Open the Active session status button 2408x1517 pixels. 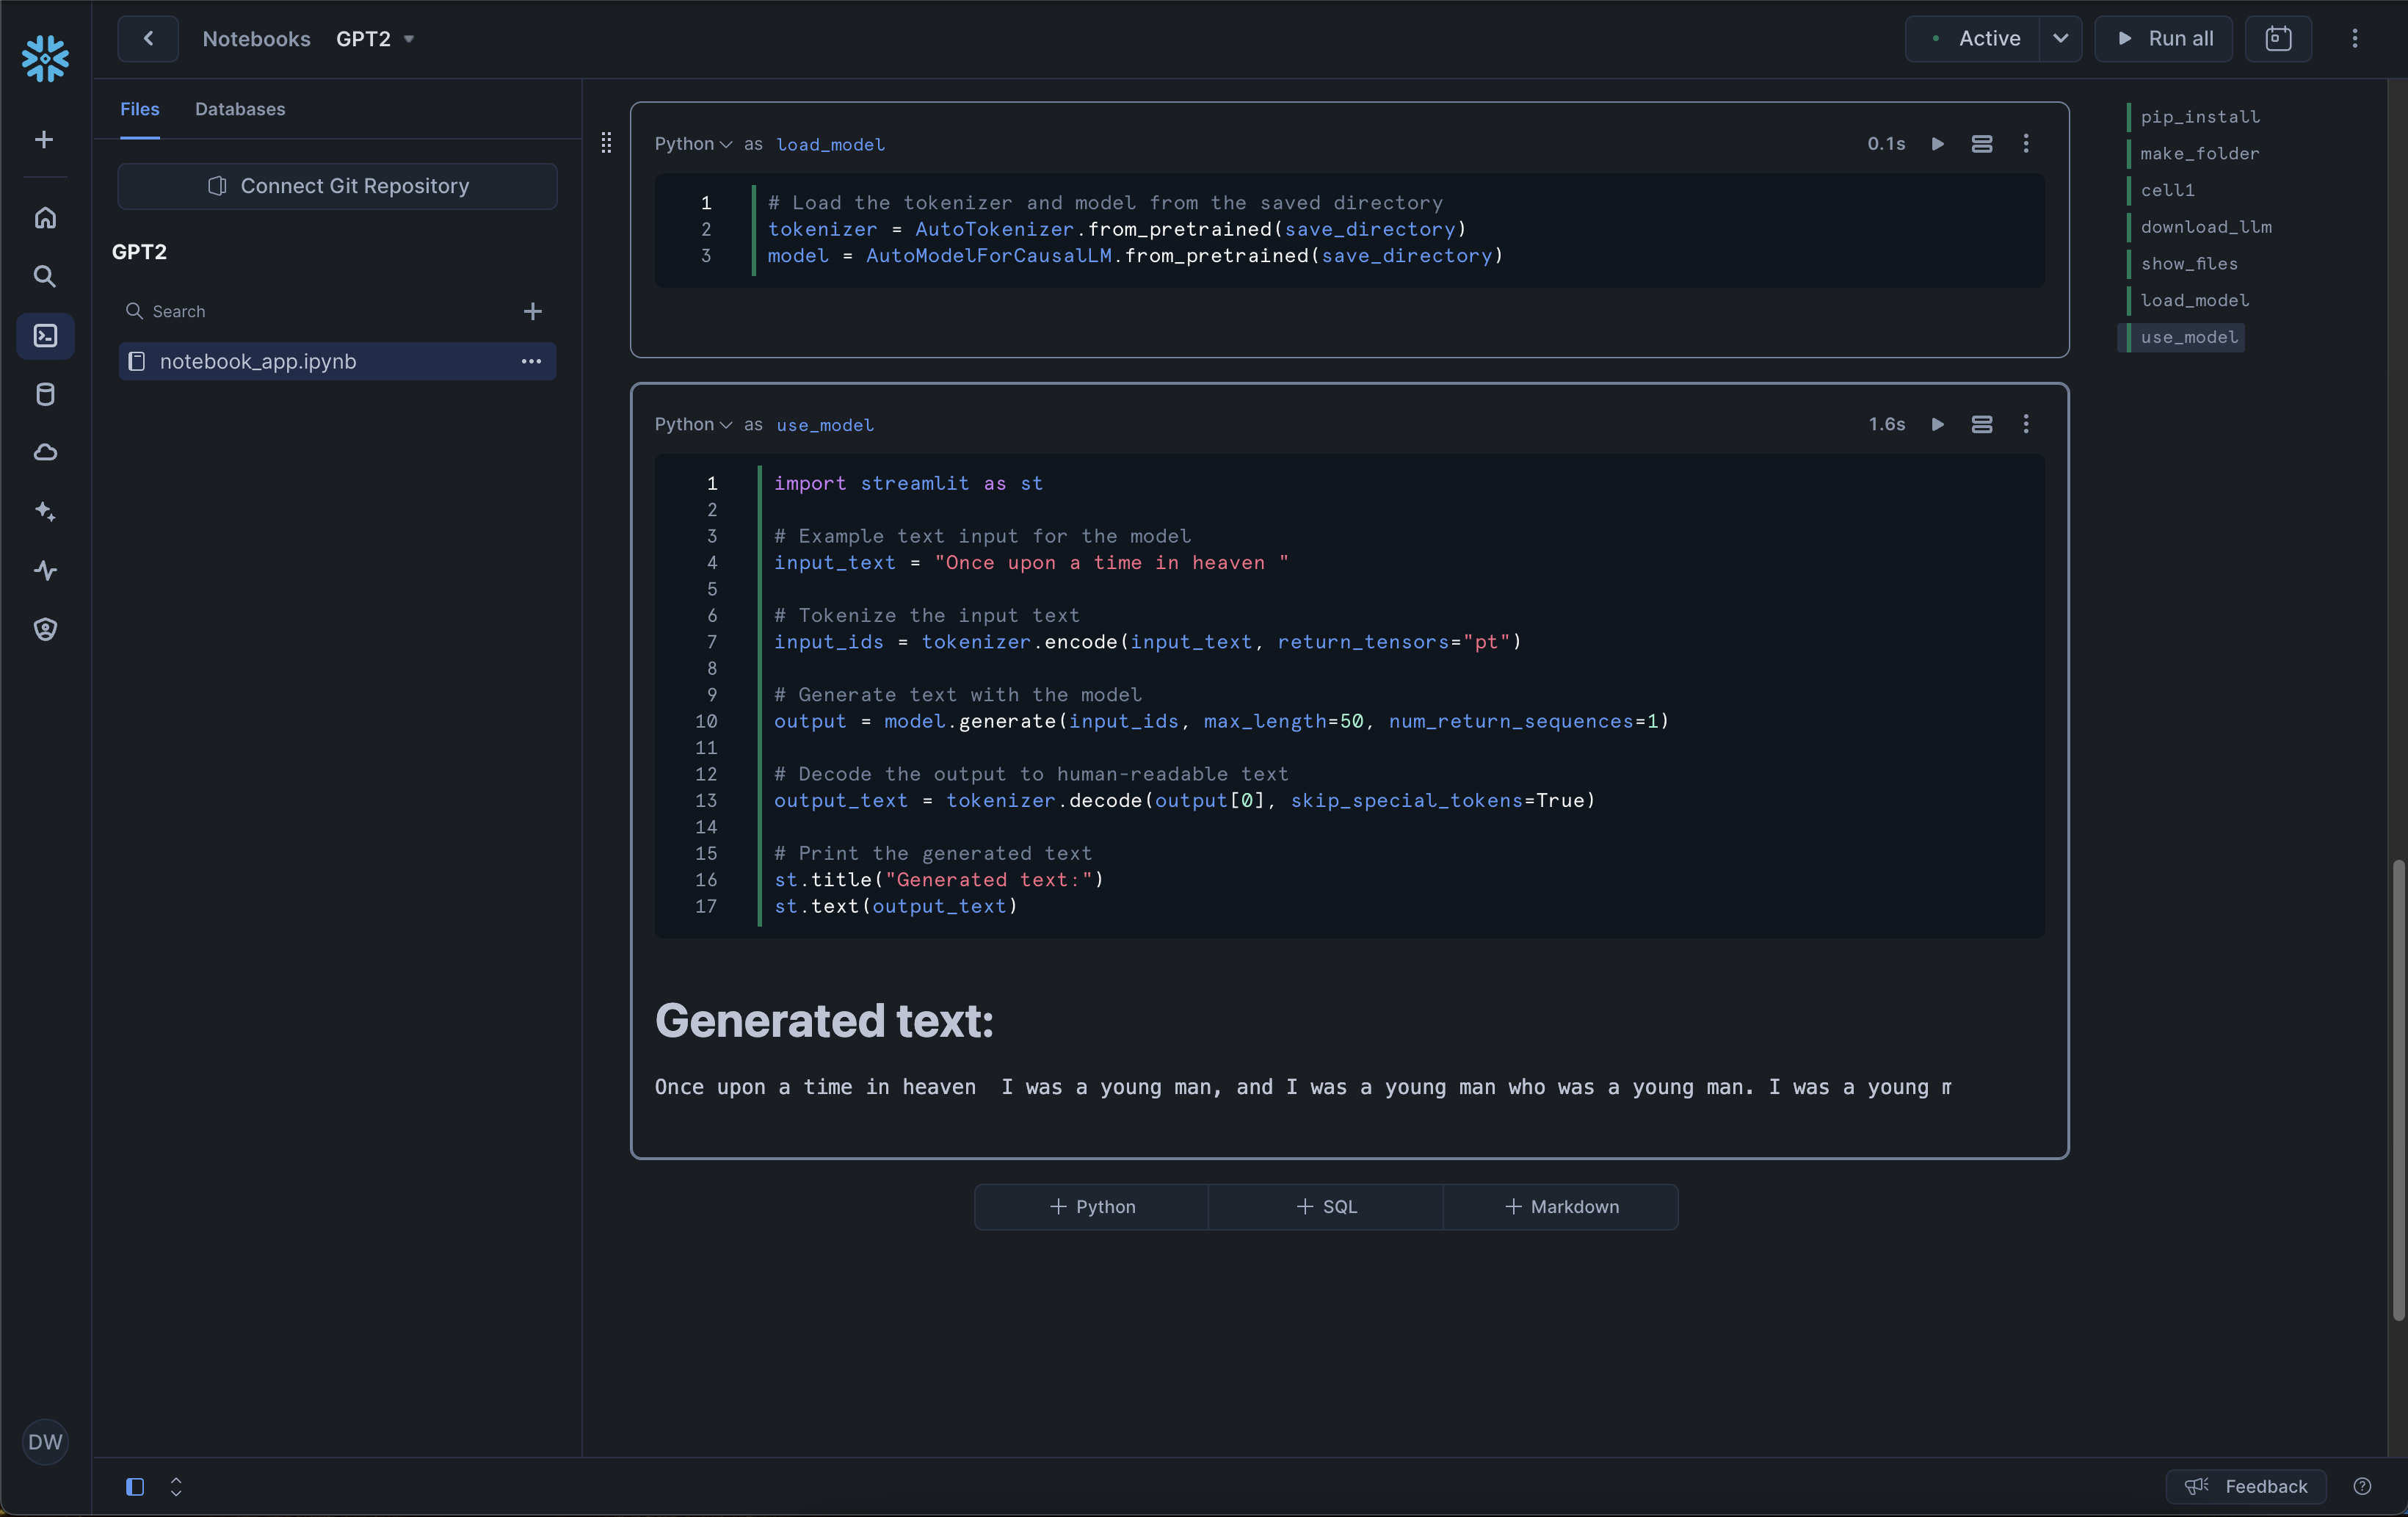click(x=1973, y=38)
